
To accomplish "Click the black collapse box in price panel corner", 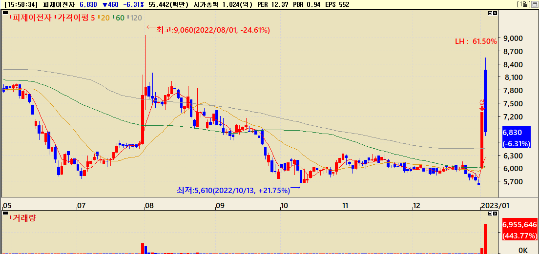I will coord(5,13).
